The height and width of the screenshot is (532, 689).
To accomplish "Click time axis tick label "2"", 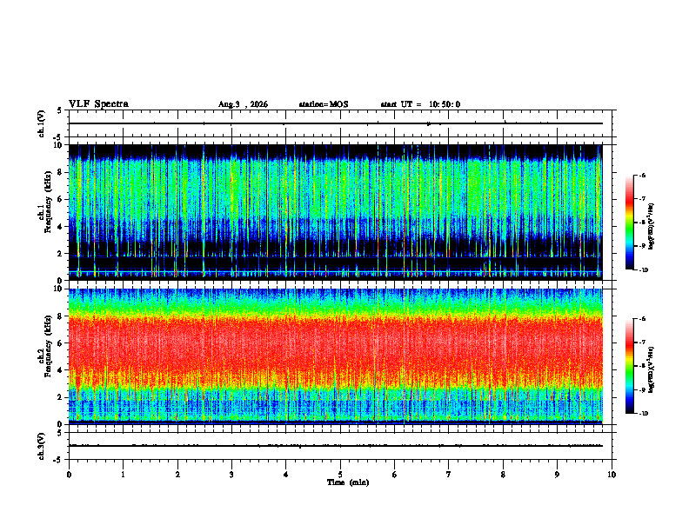I will (x=177, y=475).
